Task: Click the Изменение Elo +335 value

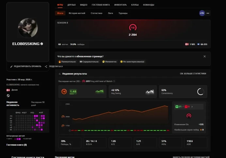Action: pyautogui.click(x=201, y=124)
